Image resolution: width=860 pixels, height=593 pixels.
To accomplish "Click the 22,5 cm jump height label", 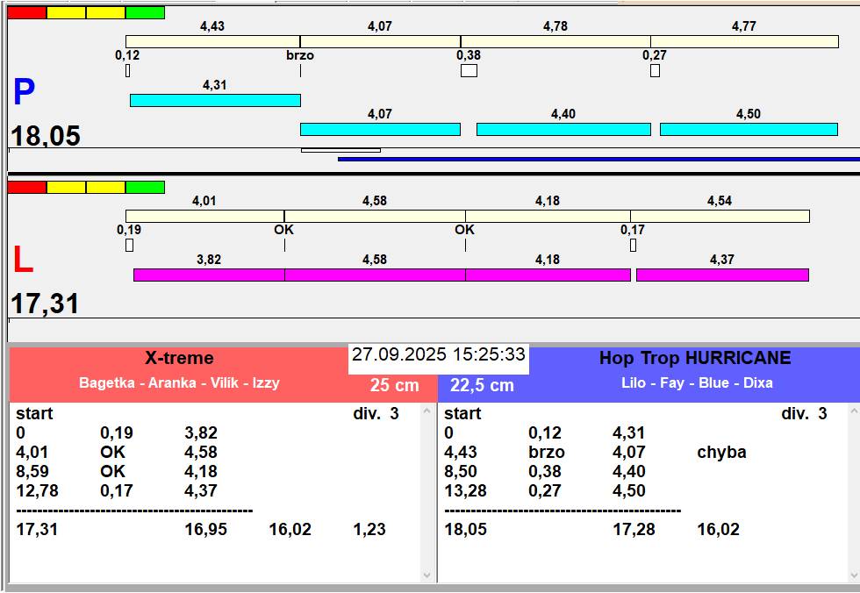I will click(x=482, y=385).
